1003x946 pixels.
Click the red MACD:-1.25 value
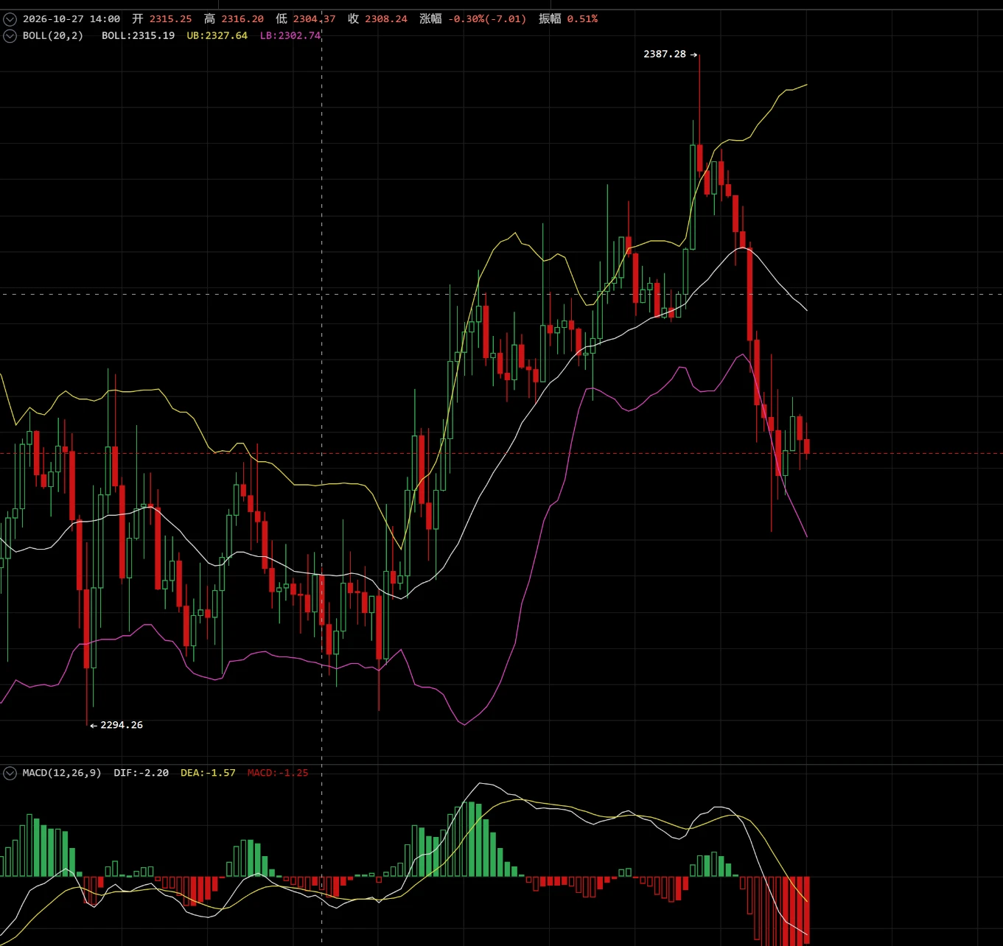(x=278, y=773)
